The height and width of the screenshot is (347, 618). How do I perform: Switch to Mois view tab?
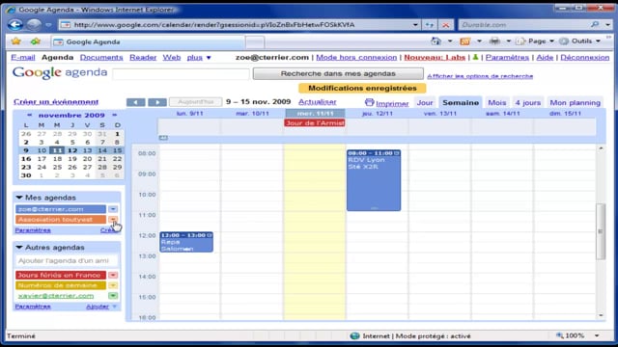pyautogui.click(x=497, y=103)
